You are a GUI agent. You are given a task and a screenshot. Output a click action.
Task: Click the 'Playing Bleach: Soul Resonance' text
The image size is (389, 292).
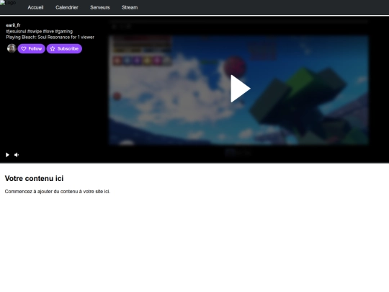click(x=42, y=37)
